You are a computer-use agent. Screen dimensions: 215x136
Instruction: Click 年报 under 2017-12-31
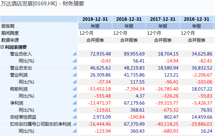pos(163,26)
